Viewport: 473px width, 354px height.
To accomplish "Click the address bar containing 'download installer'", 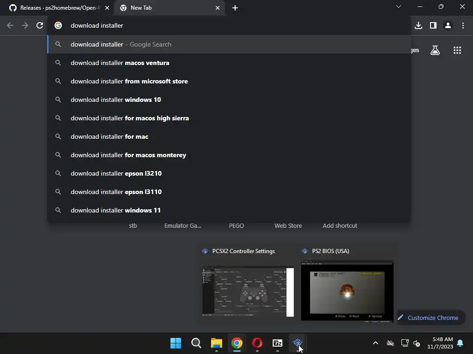I will click(229, 26).
